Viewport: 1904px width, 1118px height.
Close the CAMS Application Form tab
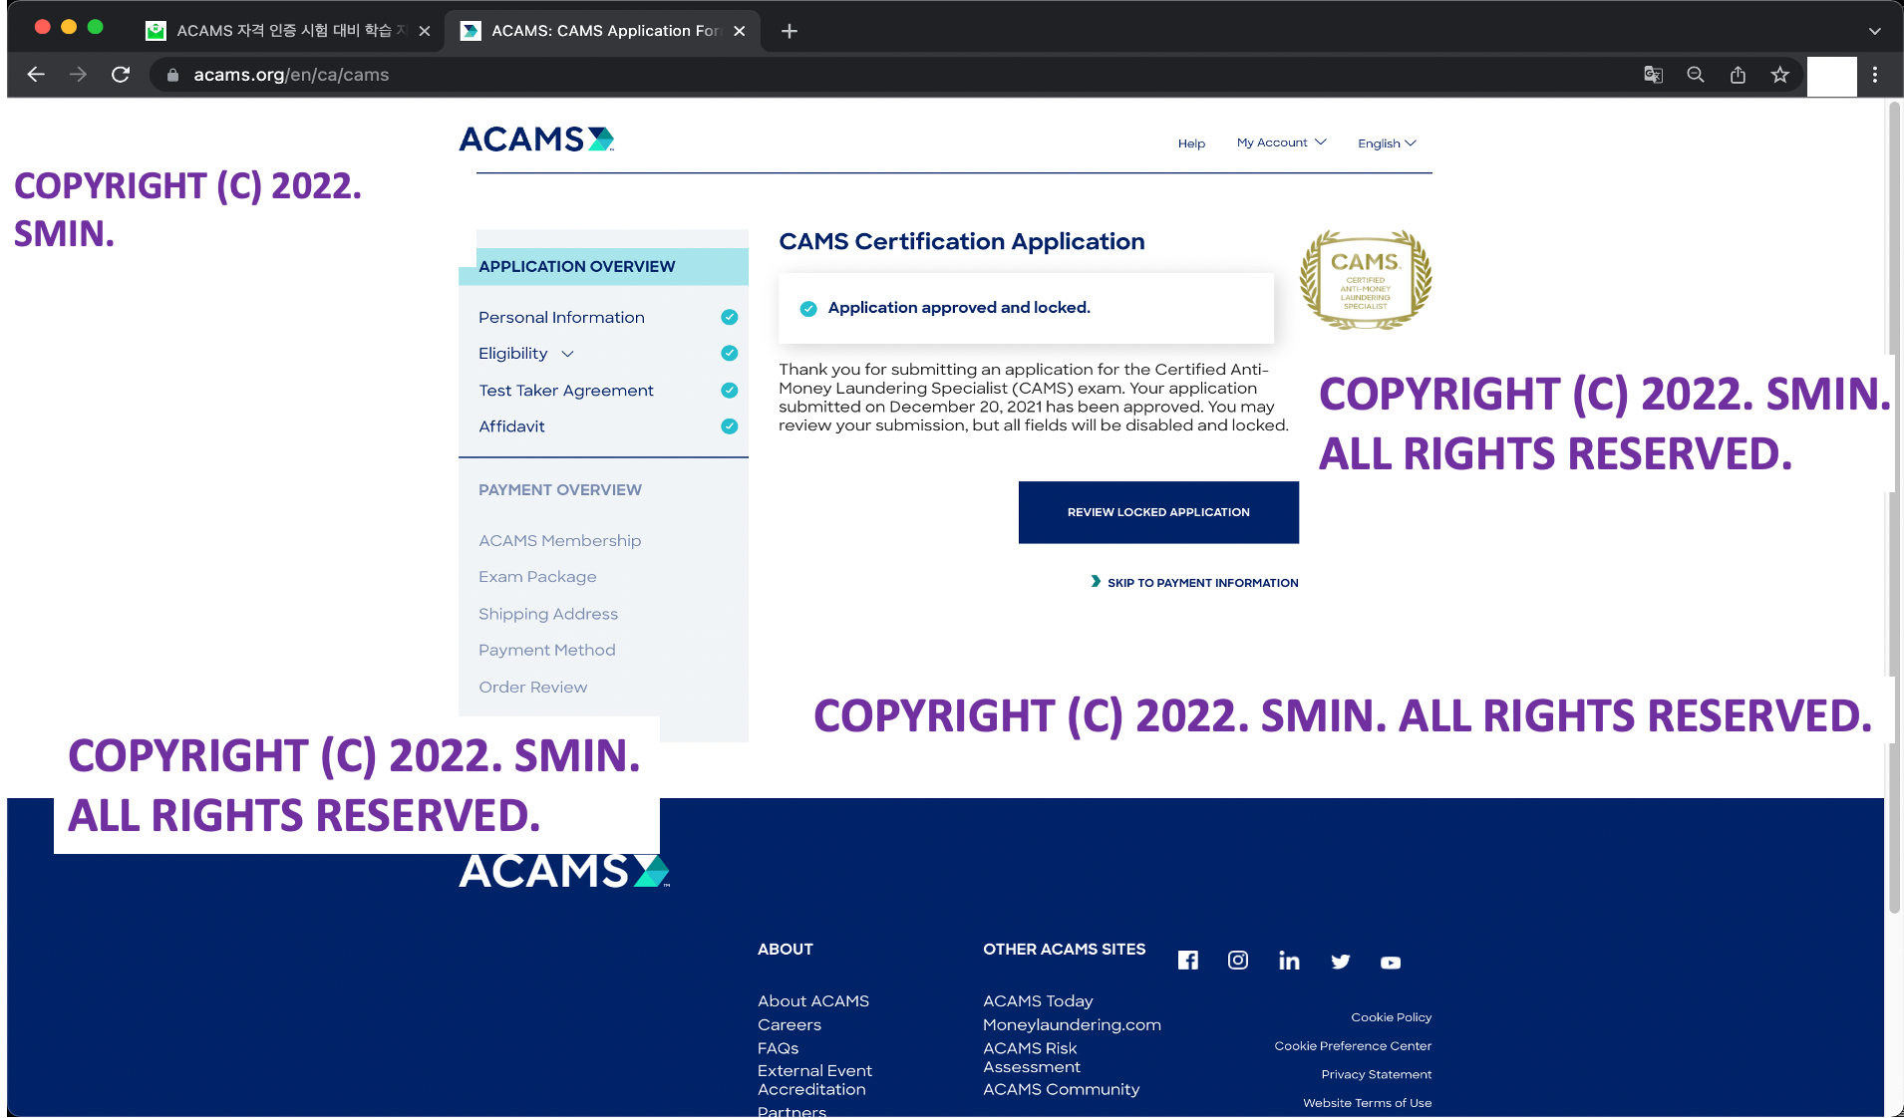[740, 31]
